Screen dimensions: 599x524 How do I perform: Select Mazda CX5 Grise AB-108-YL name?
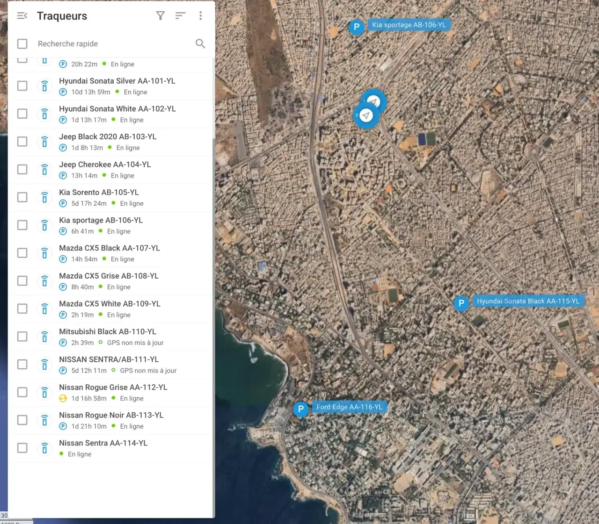tap(109, 276)
